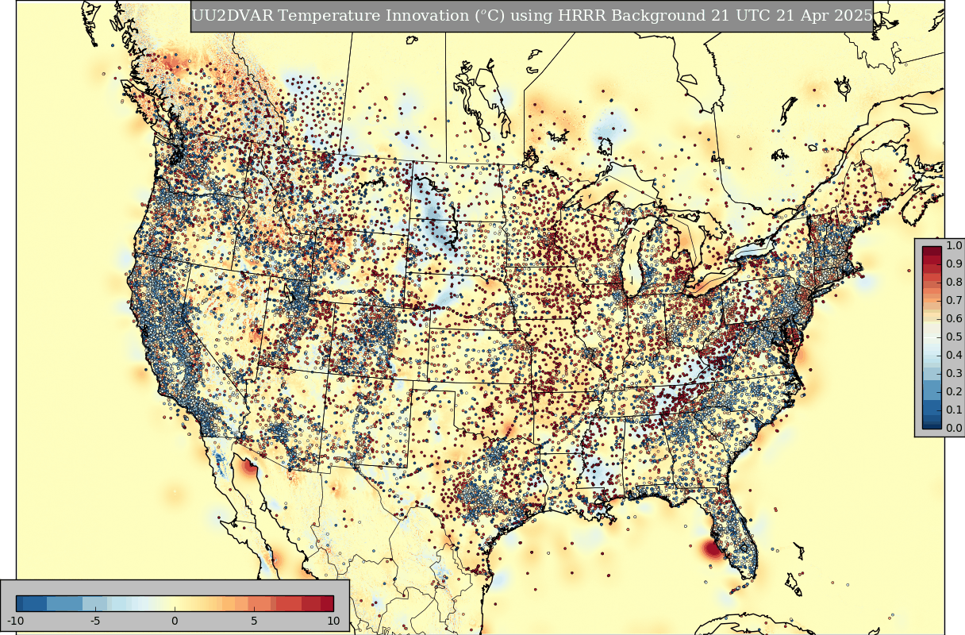Screen dimensions: 965x635
Task: Click the "0.3" label on vertical colorbar
Action: pos(955,373)
